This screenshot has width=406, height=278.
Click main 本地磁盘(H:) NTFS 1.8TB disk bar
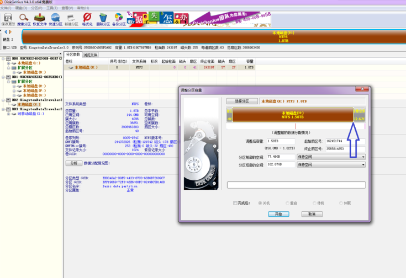pos(214,37)
